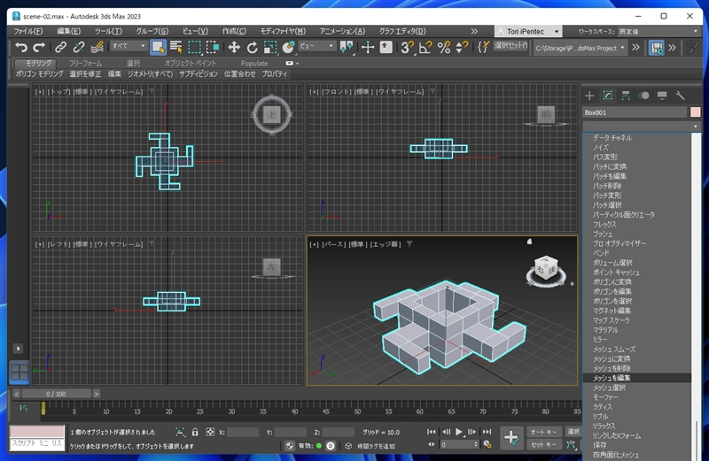Open the Hierarchy panel icon
Image resolution: width=709 pixels, height=461 pixels.
coord(626,96)
